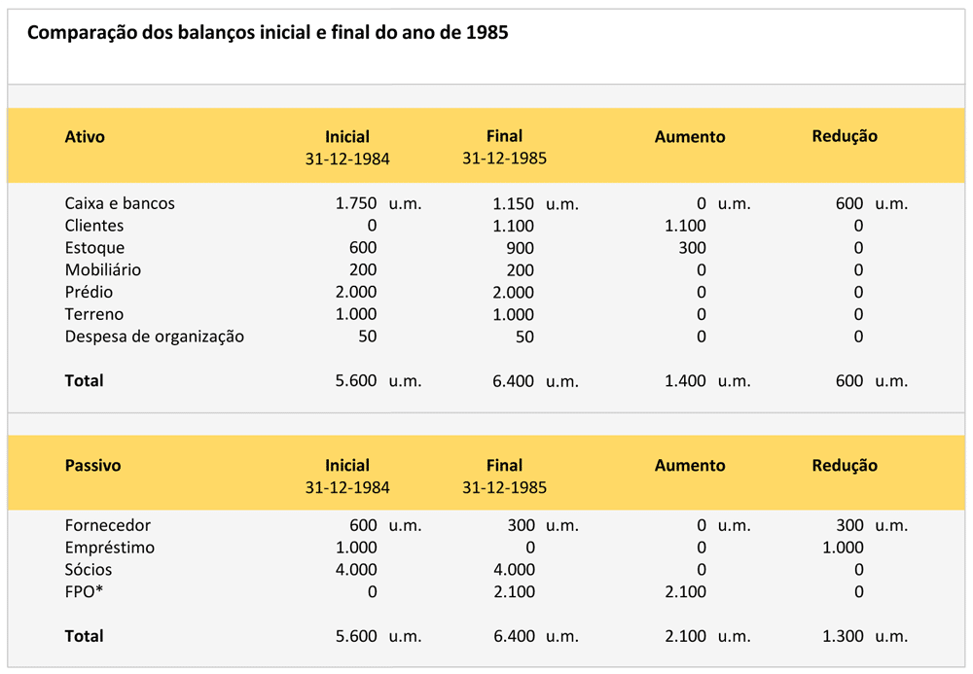Click the Caixa e bancos row label
Screen dimensions: 973x674
pyautogui.click(x=120, y=204)
